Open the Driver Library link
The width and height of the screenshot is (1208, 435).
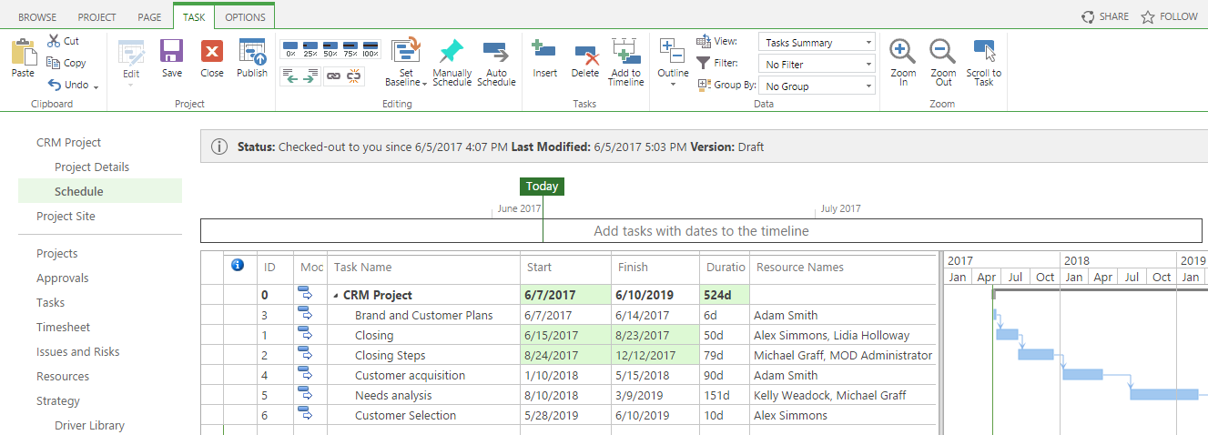[x=89, y=425]
